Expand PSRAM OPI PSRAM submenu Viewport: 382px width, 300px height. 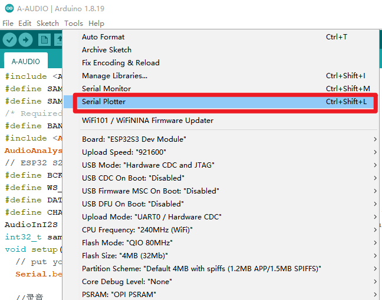coord(221,294)
